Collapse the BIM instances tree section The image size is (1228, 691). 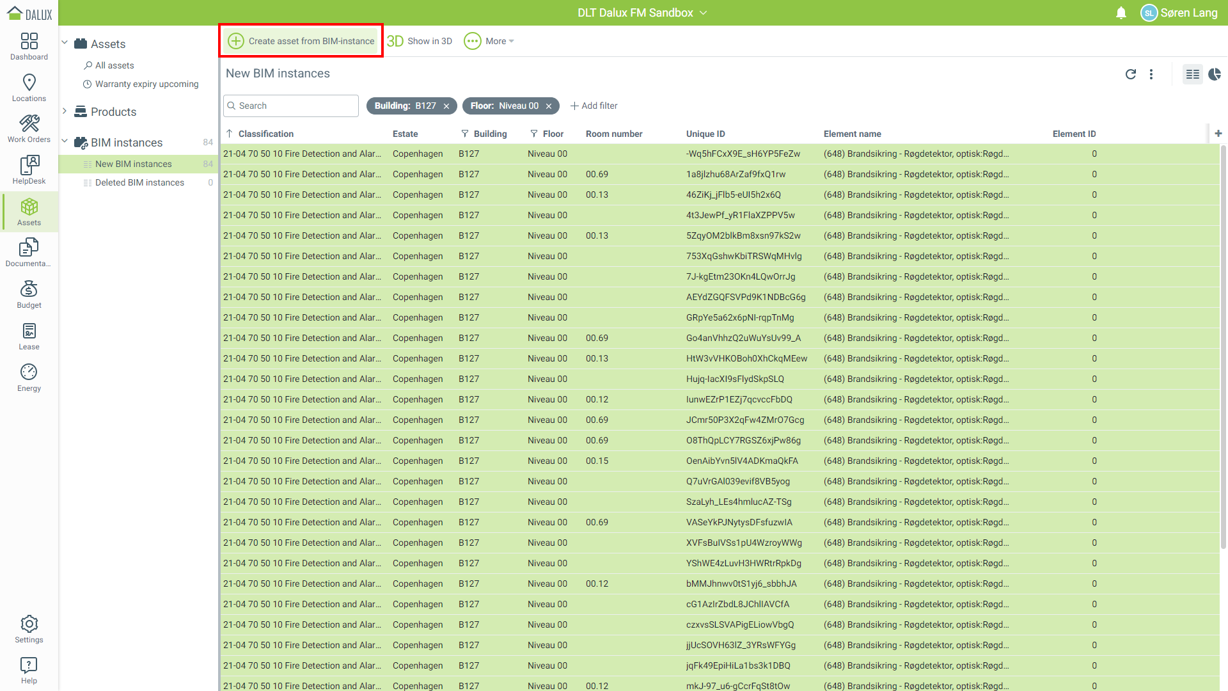[65, 142]
